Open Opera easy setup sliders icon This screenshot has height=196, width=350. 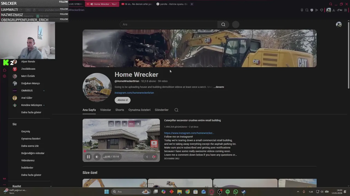[346, 10]
